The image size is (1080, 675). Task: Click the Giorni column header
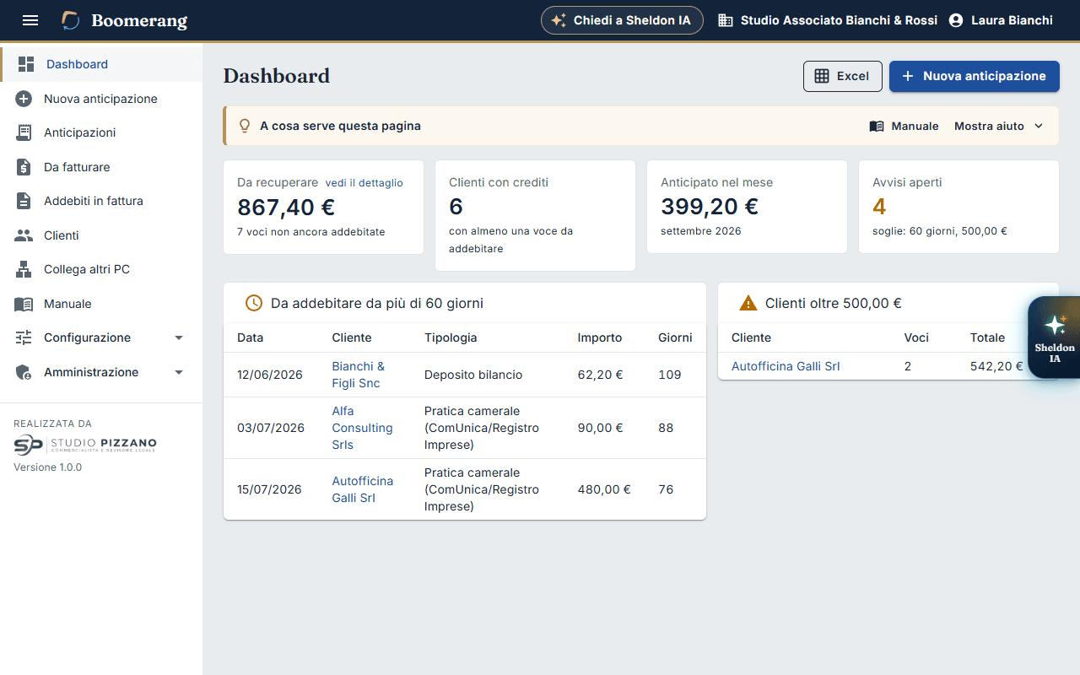click(675, 337)
